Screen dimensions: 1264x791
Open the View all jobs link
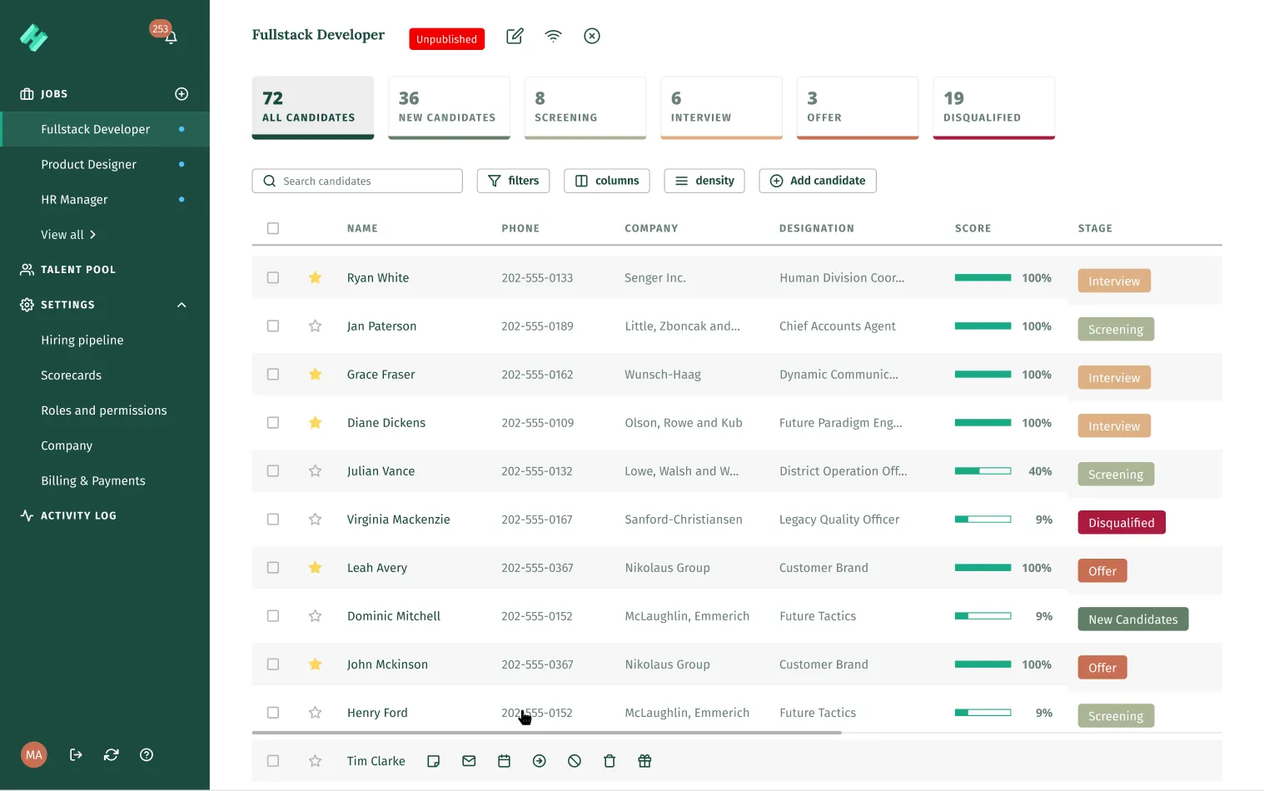[68, 235]
